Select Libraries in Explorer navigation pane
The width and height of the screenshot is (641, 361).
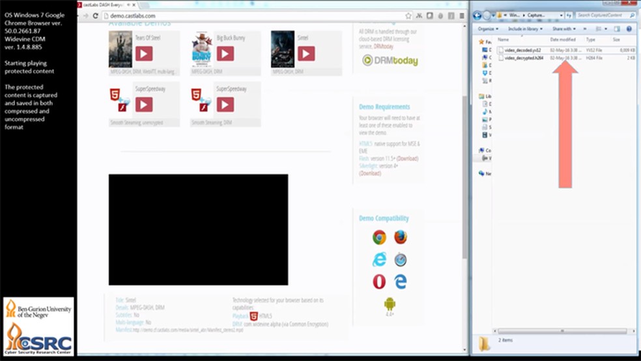click(x=485, y=96)
